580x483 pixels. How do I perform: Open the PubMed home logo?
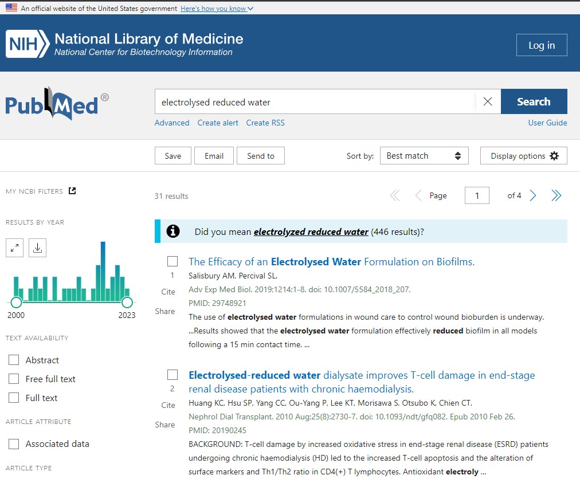coord(57,103)
